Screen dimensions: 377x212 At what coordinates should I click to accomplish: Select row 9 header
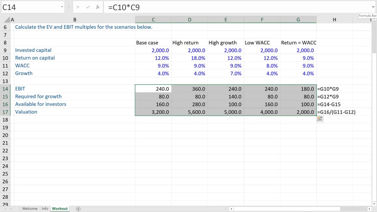coord(5,50)
